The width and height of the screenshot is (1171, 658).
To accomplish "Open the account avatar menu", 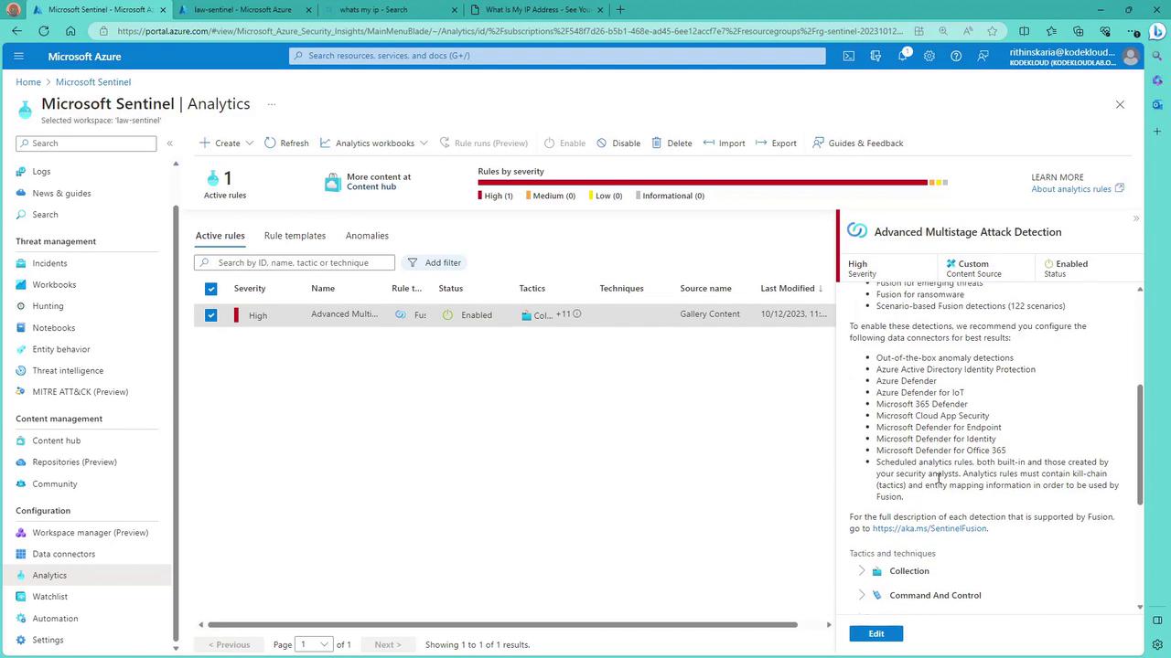I will tap(1131, 57).
